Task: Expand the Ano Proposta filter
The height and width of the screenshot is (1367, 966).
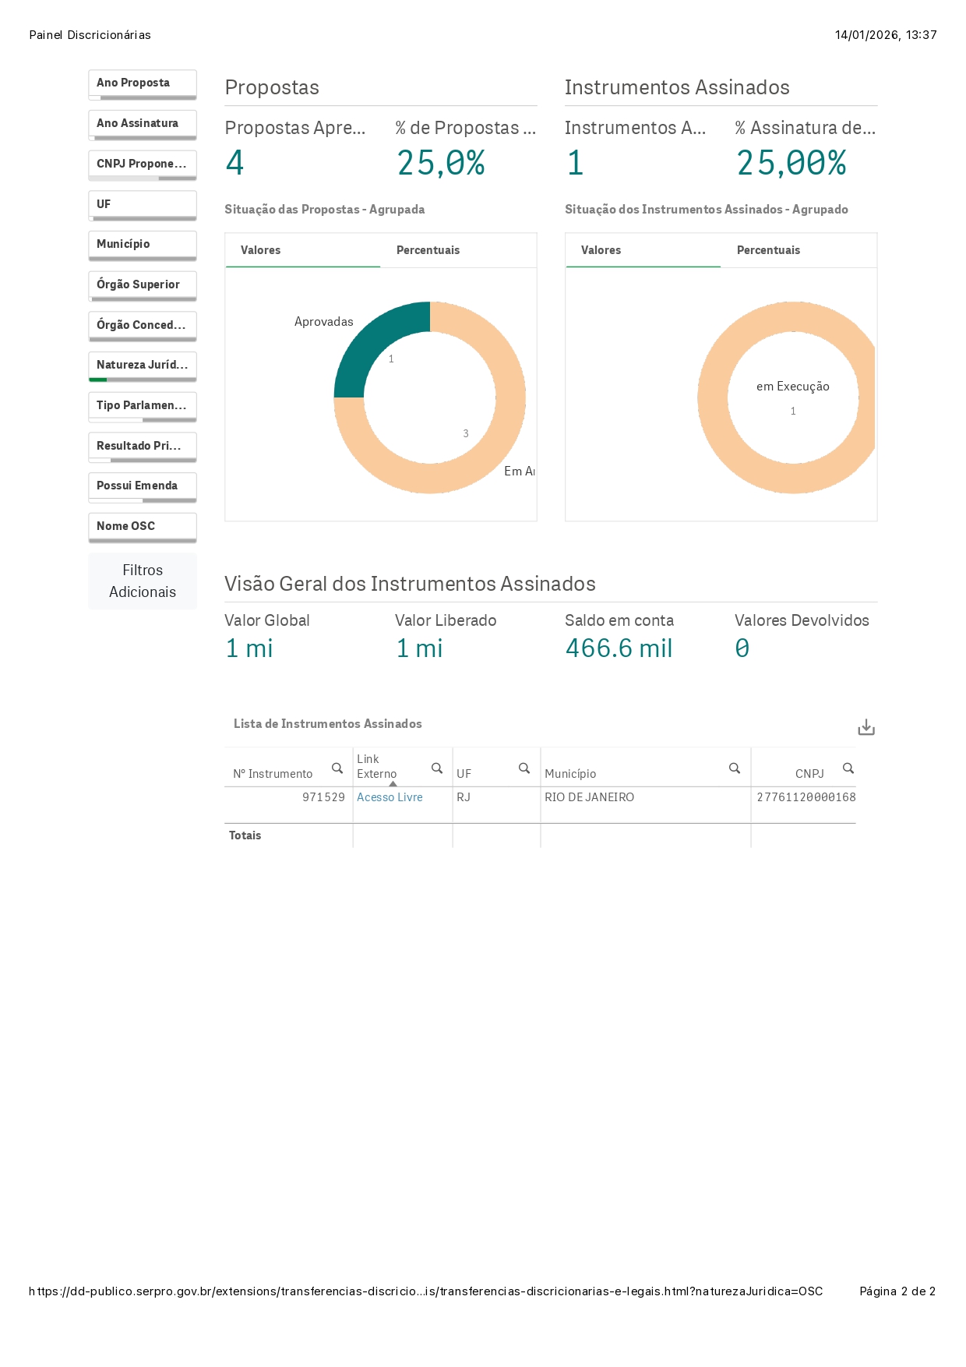Action: (142, 83)
